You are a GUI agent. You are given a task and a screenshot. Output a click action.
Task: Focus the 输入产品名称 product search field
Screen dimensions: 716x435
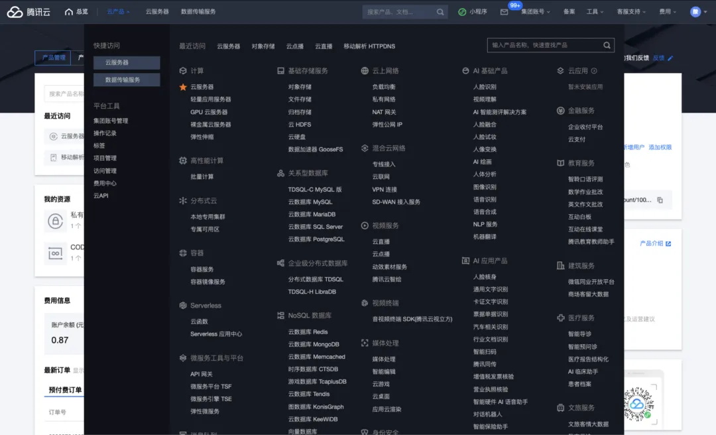coord(546,45)
